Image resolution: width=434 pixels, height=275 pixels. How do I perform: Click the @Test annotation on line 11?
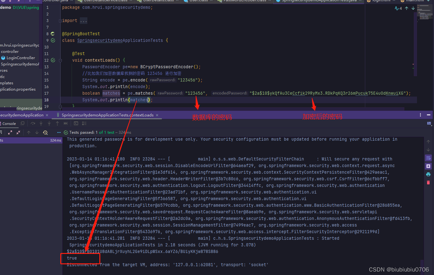tap(79, 53)
